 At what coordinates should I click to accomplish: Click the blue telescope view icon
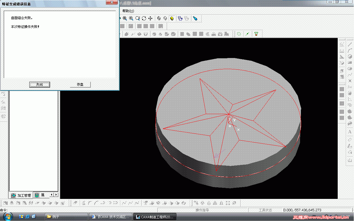195,19
